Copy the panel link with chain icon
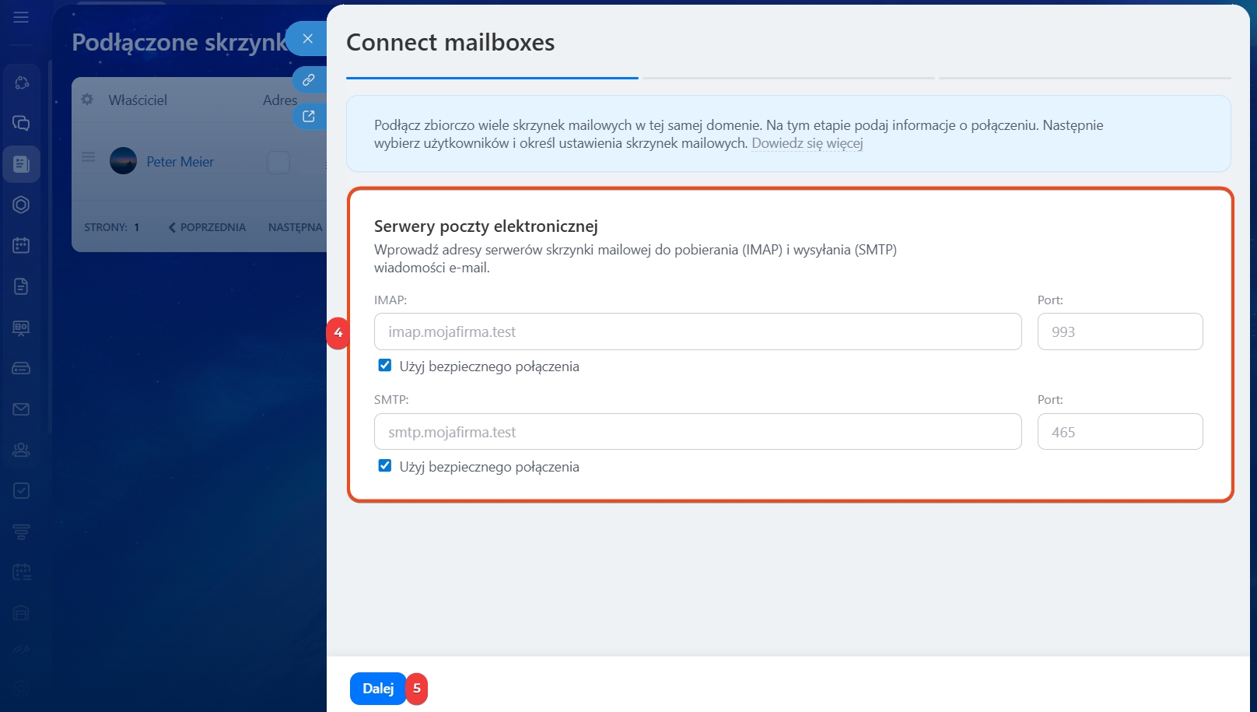Image resolution: width=1257 pixels, height=712 pixels. tap(309, 79)
